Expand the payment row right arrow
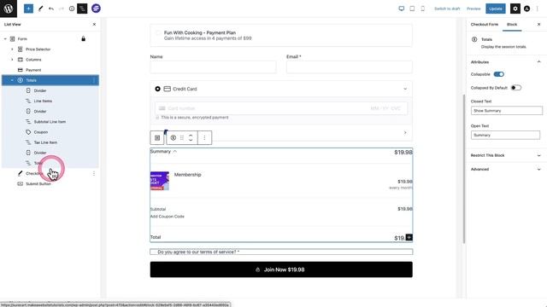This screenshot has width=547, height=307. click(x=405, y=133)
